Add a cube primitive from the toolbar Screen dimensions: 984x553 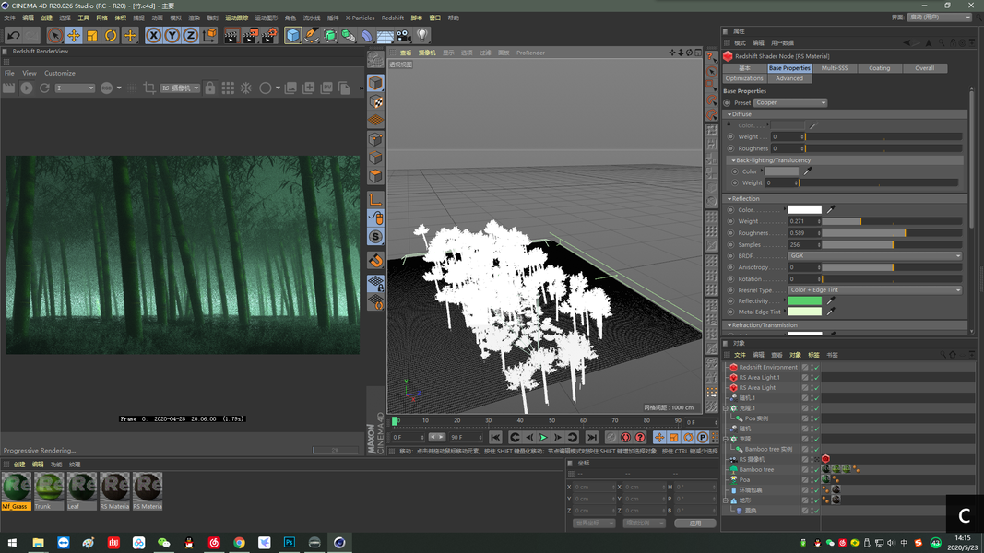click(x=292, y=35)
